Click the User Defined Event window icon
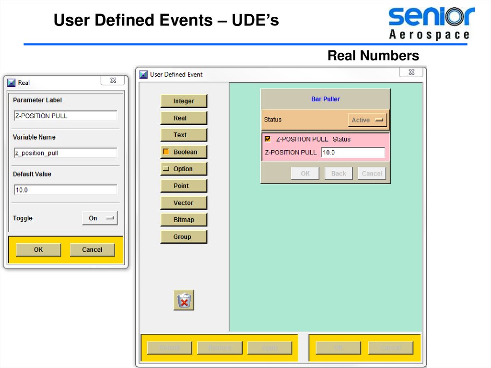This screenshot has width=491, height=368. coord(143,74)
